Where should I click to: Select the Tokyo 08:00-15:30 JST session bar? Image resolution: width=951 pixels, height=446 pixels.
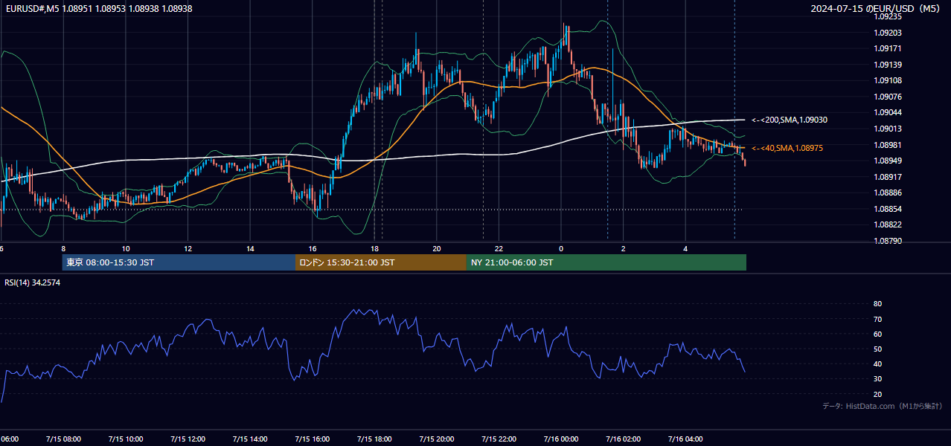coord(179,262)
